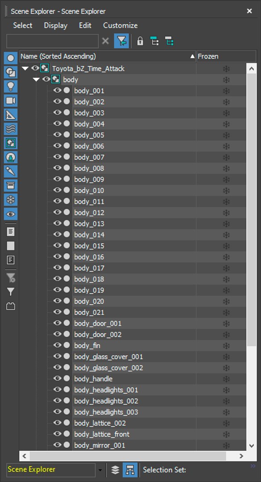Collapse the Toyota_bZ_Time_Attack tree node

point(25,69)
